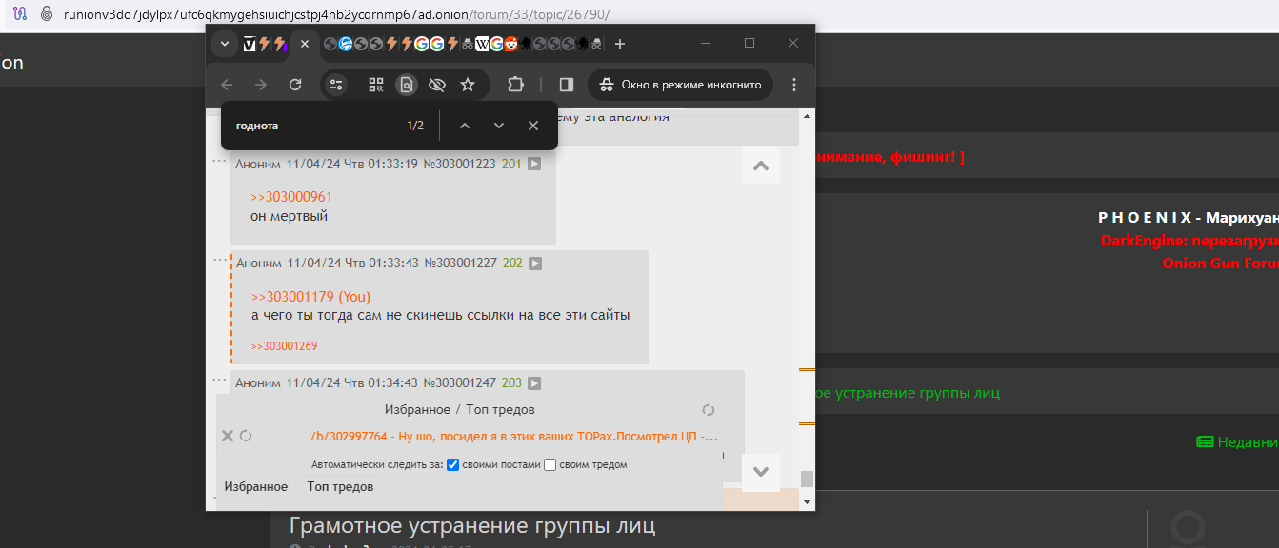Click the green post counter 202
1279x548 pixels.
tap(512, 263)
